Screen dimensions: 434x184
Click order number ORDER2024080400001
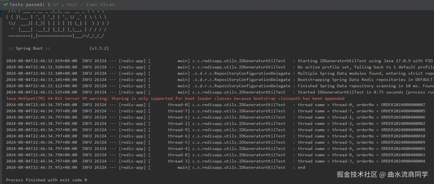403,149
